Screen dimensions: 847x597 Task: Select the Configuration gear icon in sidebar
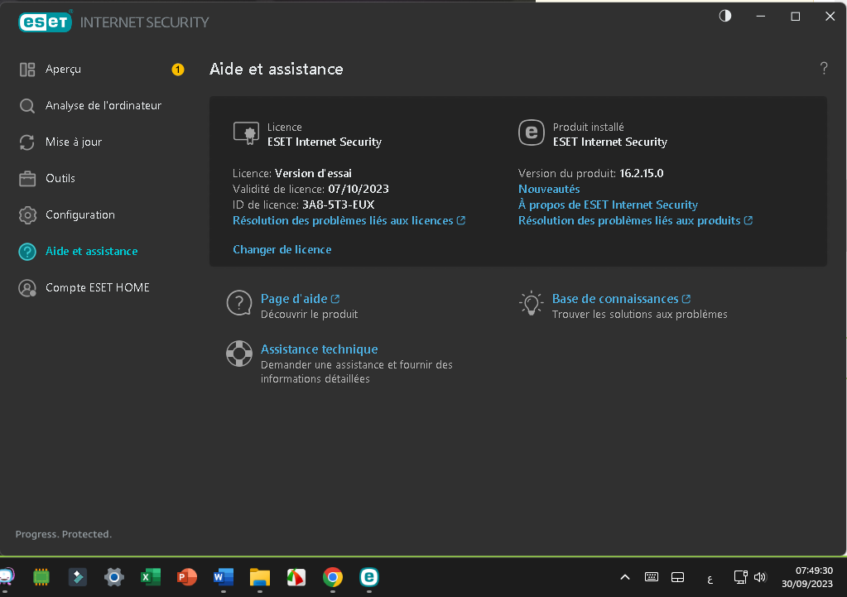[27, 215]
